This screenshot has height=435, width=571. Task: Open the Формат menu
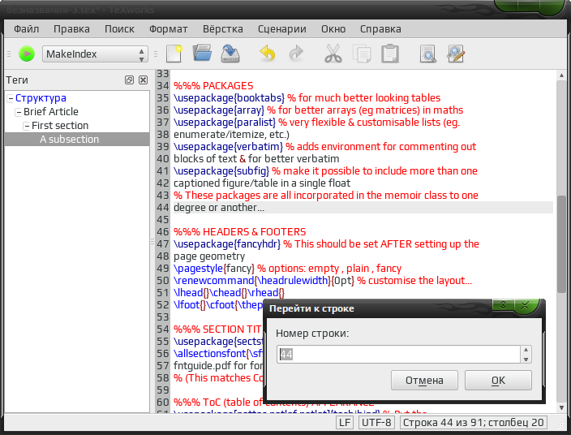(168, 28)
